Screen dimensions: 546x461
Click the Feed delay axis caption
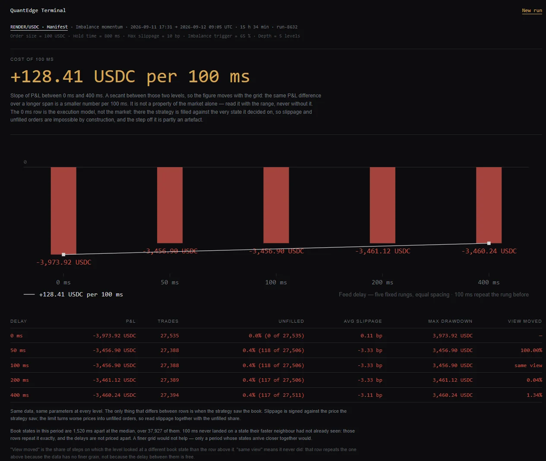tap(434, 294)
